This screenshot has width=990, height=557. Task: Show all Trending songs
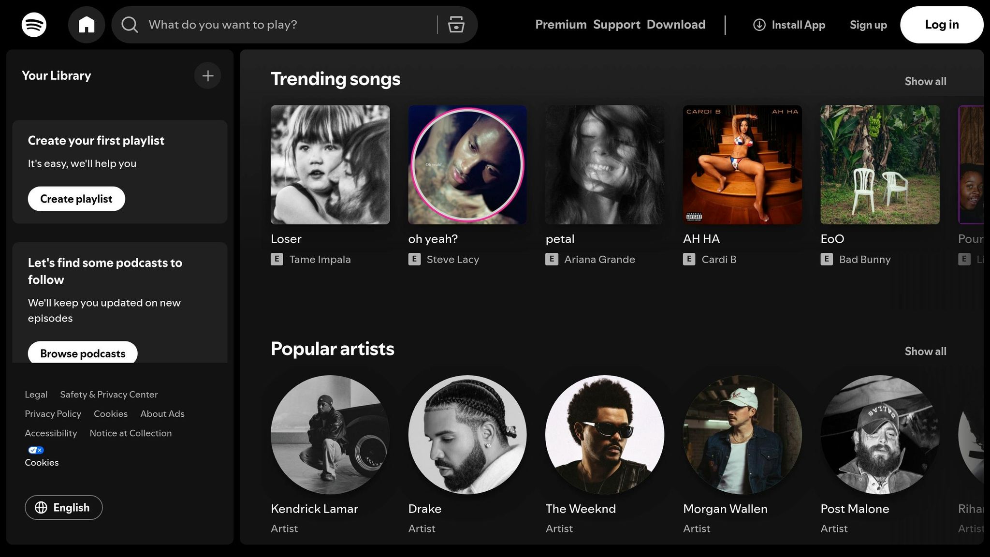(x=925, y=81)
